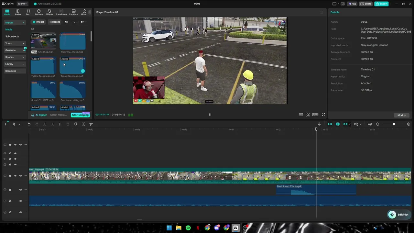
Task: Open the media filter dropdown
Action: click(x=83, y=22)
